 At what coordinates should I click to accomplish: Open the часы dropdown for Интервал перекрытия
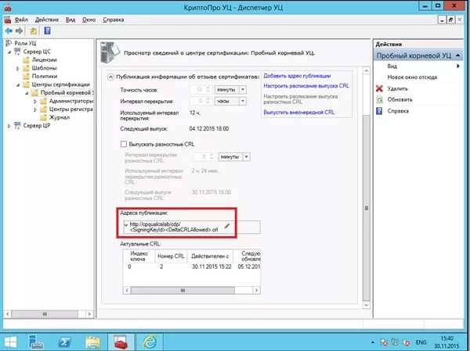point(243,101)
